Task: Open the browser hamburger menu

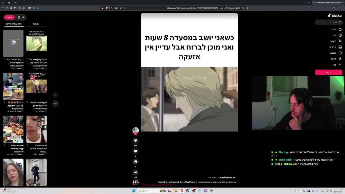Action: click(x=3, y=8)
